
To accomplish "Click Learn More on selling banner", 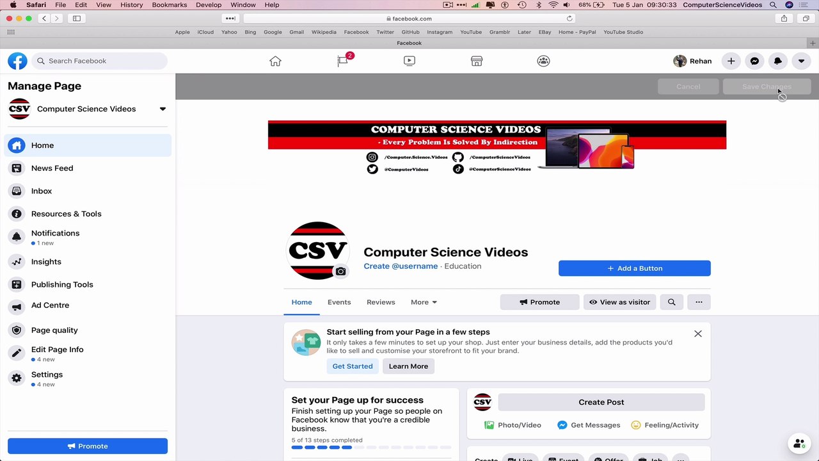I will click(x=408, y=366).
